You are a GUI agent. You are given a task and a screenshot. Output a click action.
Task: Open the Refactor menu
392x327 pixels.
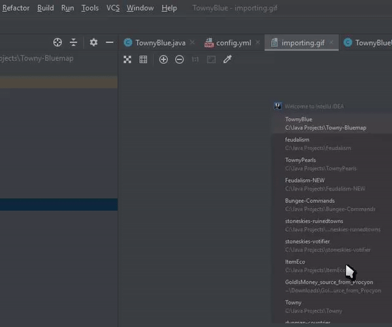pyautogui.click(x=16, y=8)
